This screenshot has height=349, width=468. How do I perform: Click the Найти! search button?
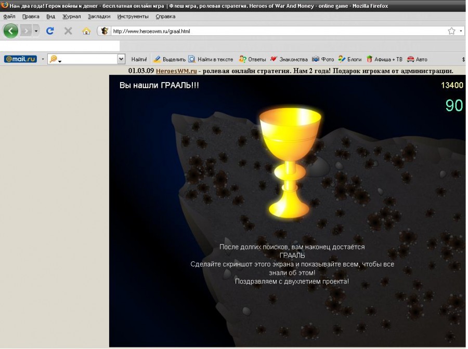pos(139,59)
